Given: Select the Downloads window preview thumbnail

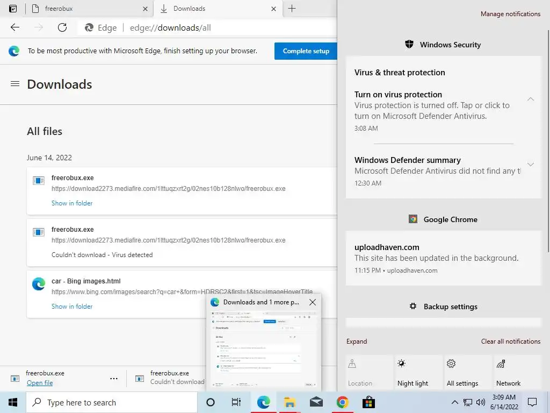Looking at the screenshot, I should tap(264, 349).
